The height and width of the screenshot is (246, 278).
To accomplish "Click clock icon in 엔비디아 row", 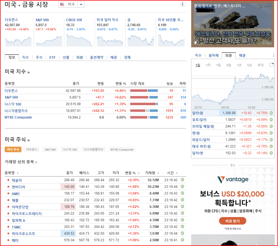I will 182,186.
